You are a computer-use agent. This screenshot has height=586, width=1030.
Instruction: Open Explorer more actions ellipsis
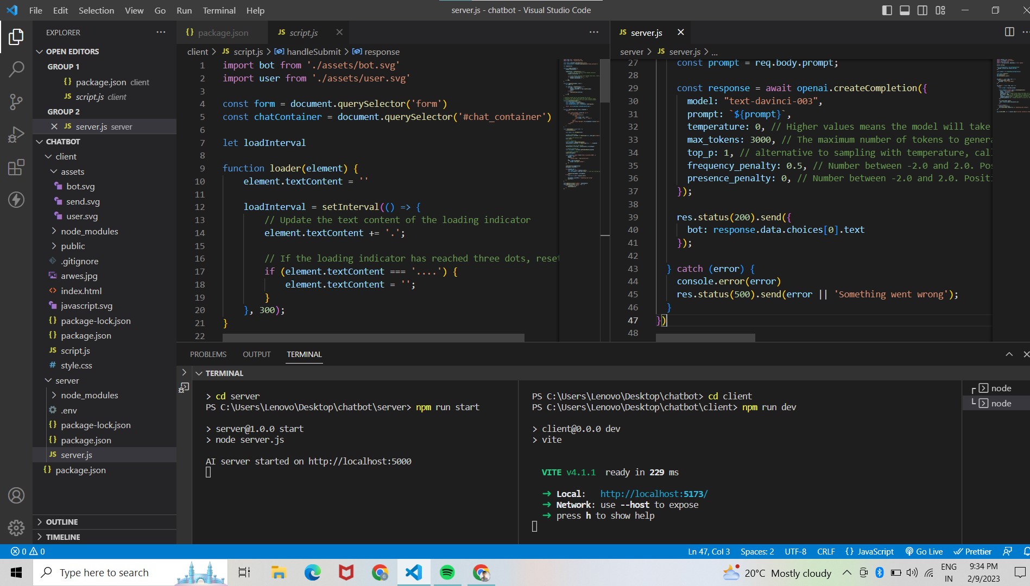click(161, 32)
